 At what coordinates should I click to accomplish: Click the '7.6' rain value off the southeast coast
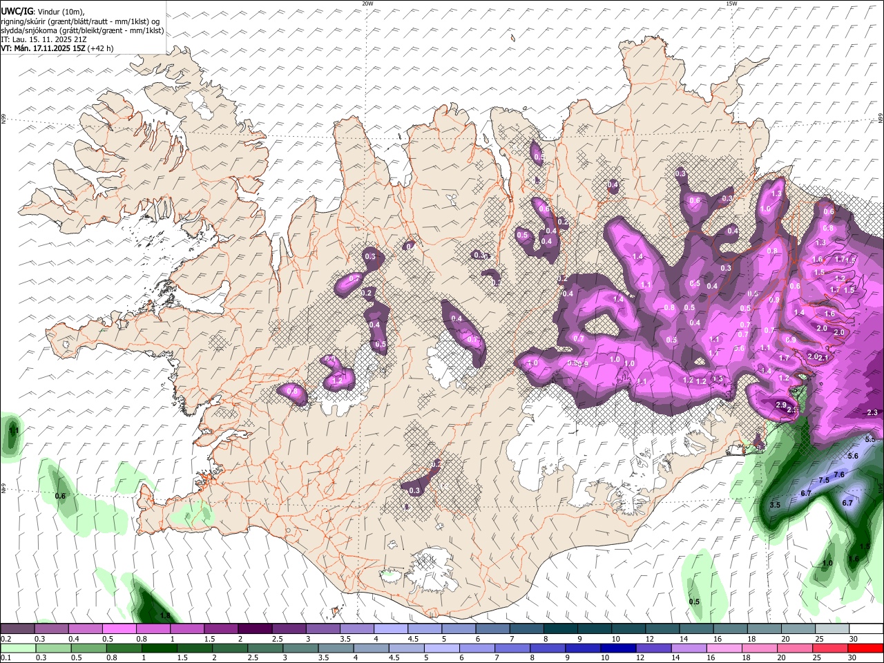pos(839,474)
